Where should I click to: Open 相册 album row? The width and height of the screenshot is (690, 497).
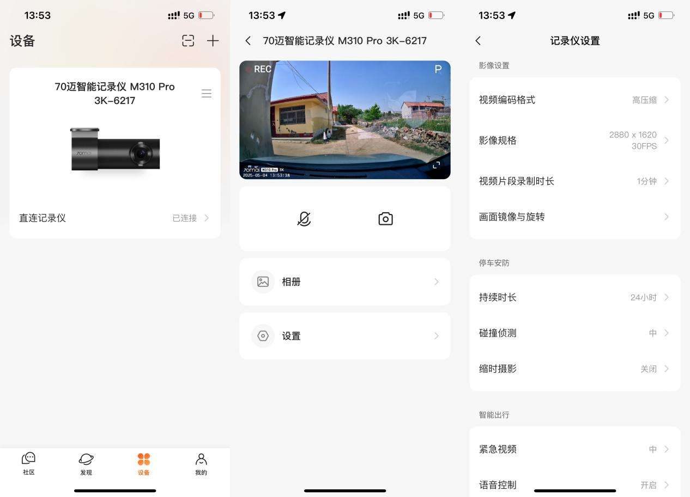[345, 281]
